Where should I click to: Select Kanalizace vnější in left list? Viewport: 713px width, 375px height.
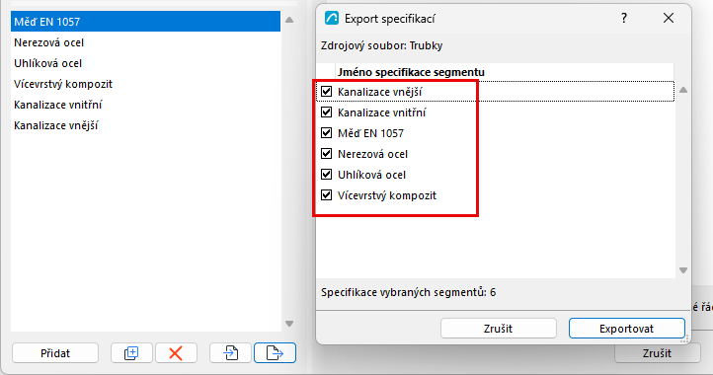145,125
